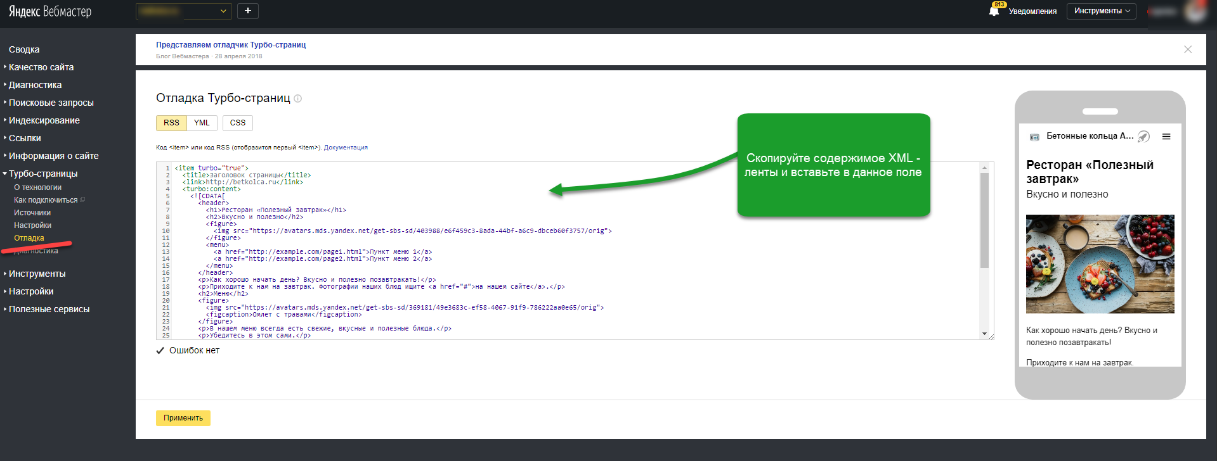Click the Ошибок нет status text
The width and height of the screenshot is (1217, 461).
(x=194, y=350)
